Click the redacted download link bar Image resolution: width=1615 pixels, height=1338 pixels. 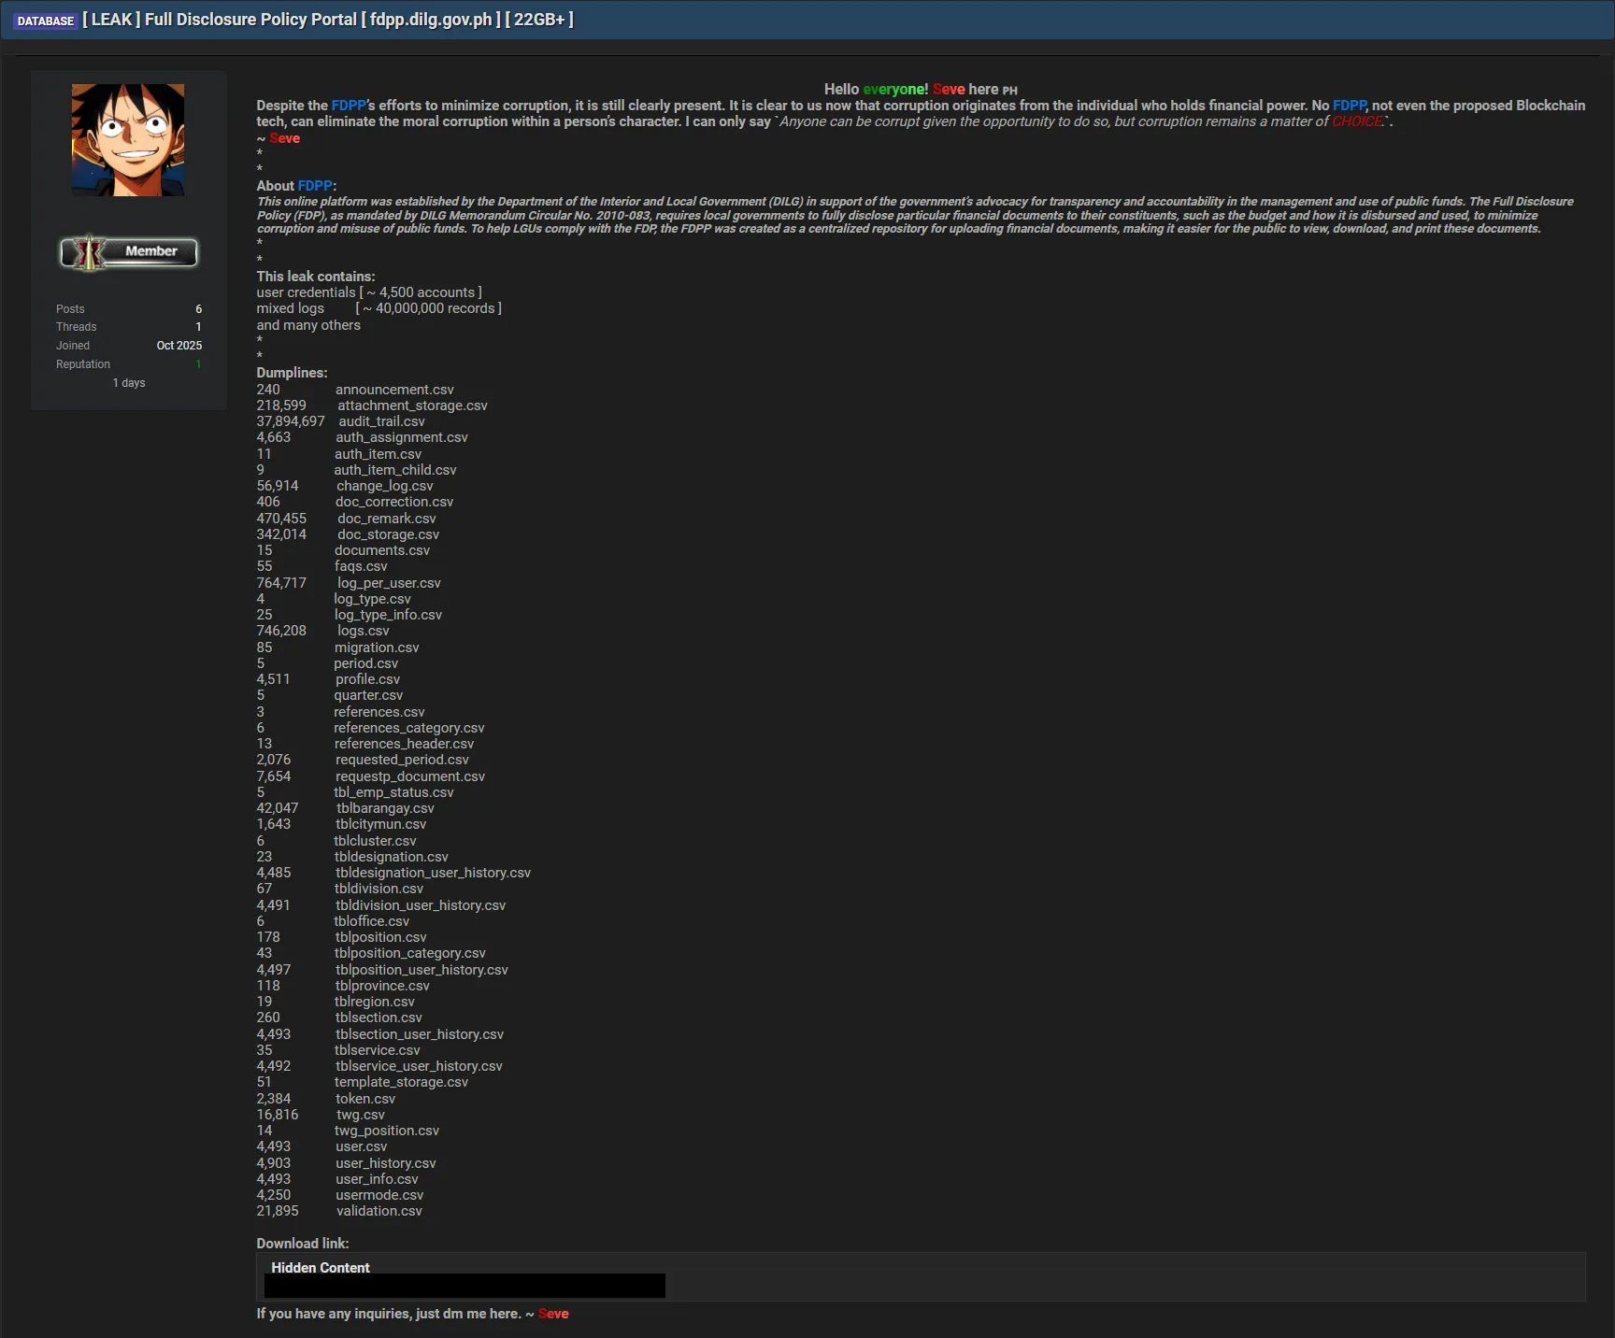464,1287
